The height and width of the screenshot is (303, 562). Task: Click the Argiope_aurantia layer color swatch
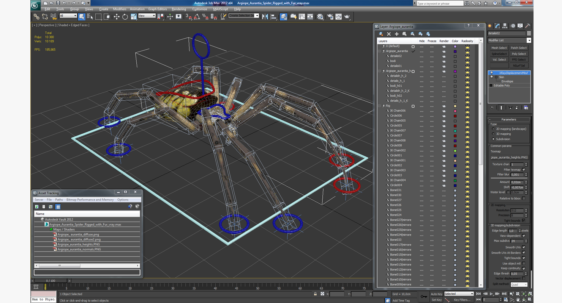coord(455,51)
